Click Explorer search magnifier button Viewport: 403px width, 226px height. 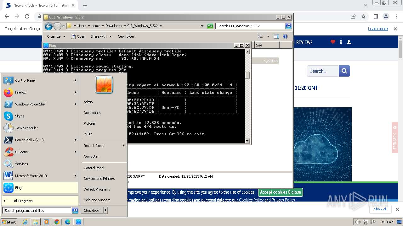pyautogui.click(x=288, y=26)
